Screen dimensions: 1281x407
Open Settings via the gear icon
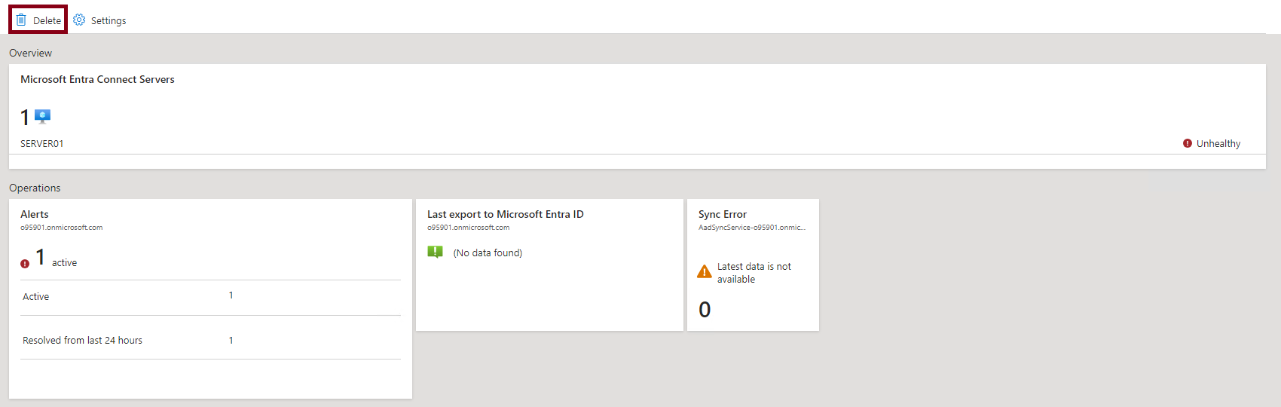tap(79, 20)
